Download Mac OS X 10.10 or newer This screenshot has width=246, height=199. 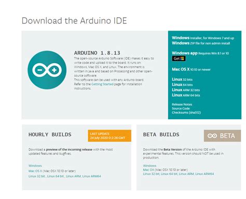tap(191, 69)
